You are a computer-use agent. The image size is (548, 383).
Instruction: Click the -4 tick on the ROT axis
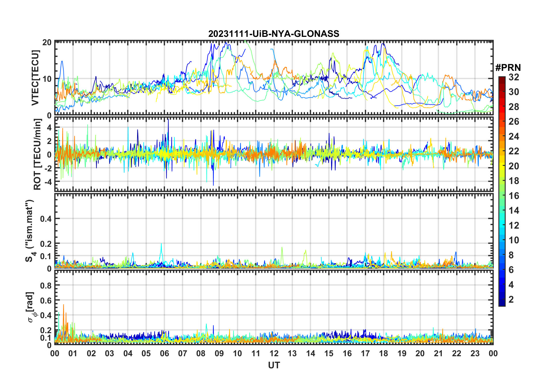(x=48, y=182)
